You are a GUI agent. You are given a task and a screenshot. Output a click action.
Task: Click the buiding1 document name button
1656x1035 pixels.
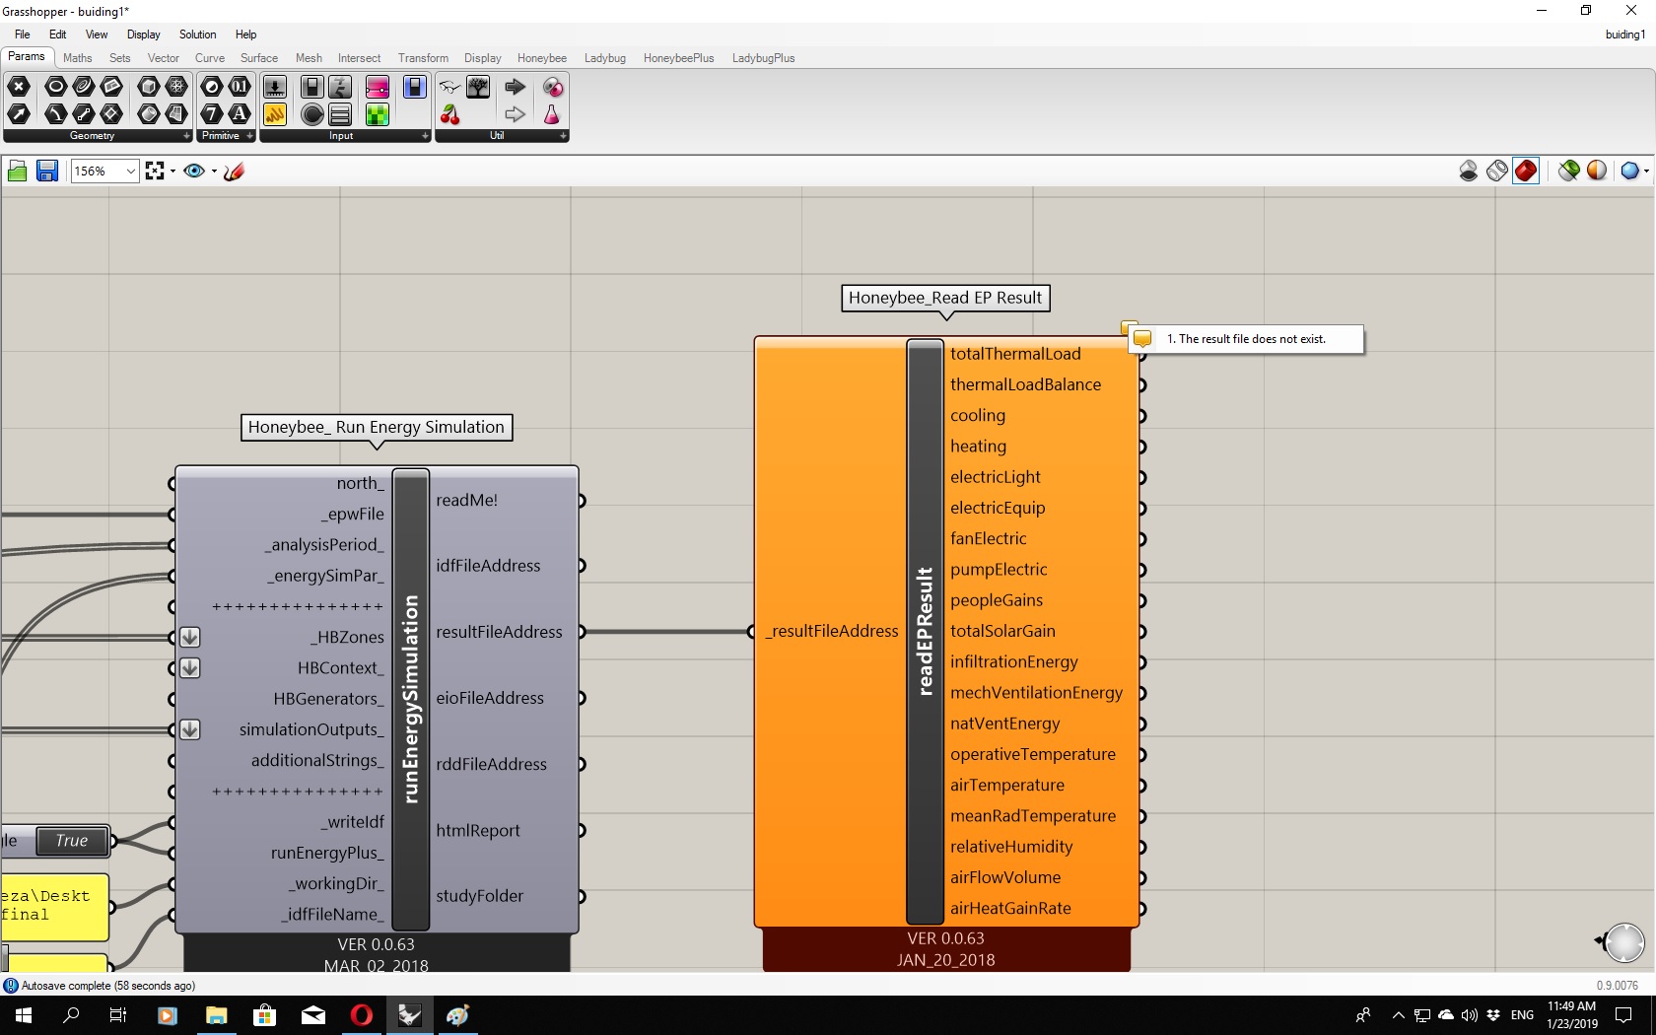click(x=1624, y=34)
